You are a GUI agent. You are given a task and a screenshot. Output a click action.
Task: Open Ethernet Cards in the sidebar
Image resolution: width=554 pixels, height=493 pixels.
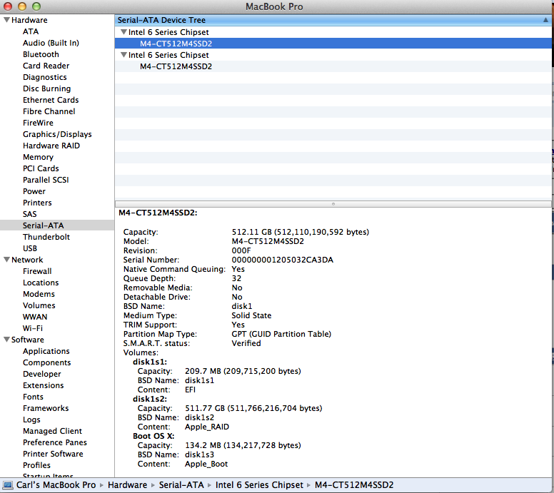click(51, 100)
